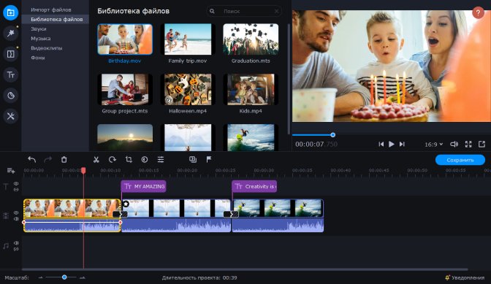Click the timeline horizontal scrollbar

click(245, 269)
